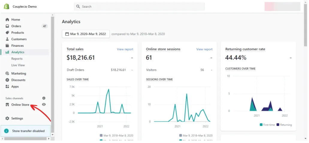309x143 pixels.
Task: View report for Total sales
Action: pyautogui.click(x=125, y=49)
